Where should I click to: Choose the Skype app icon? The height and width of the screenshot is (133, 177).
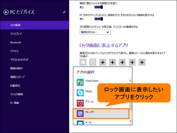[x=80, y=93]
